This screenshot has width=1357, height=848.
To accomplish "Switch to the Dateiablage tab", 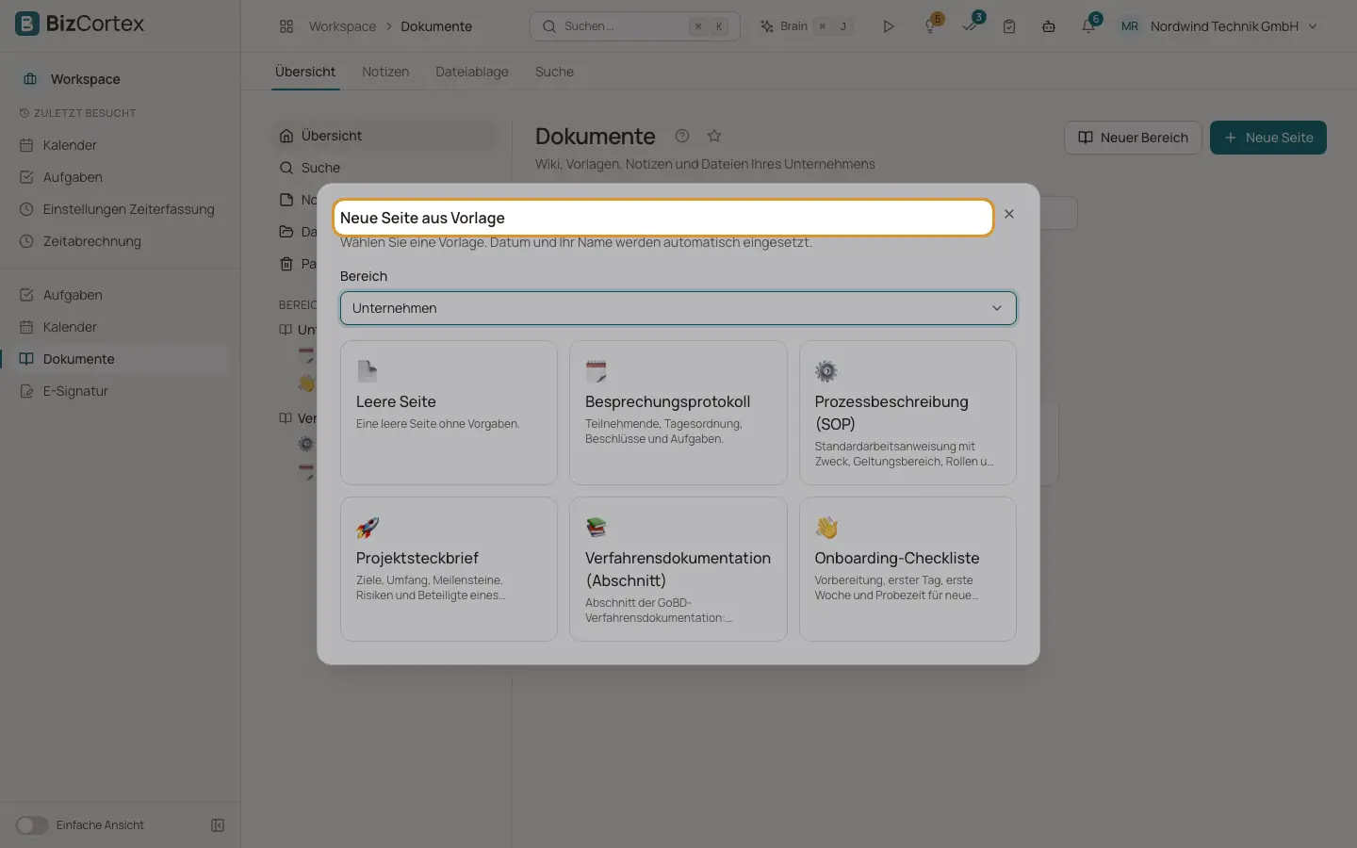I will (472, 72).
